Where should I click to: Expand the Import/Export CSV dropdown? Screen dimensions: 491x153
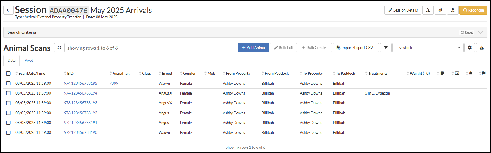click(x=356, y=48)
